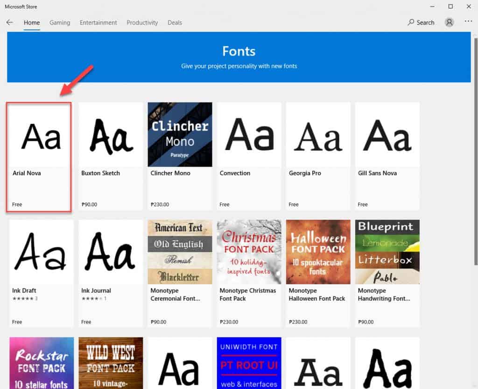The height and width of the screenshot is (389, 478).
Task: Open the Search function
Action: [421, 22]
